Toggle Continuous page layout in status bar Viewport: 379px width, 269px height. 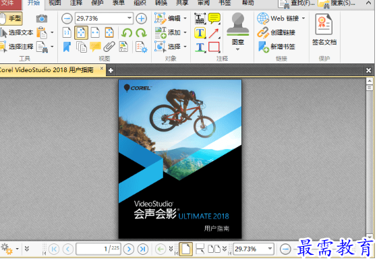[x=200, y=249]
